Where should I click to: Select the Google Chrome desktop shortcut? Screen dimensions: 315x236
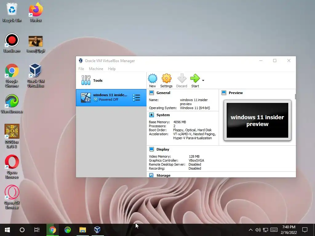tap(12, 76)
